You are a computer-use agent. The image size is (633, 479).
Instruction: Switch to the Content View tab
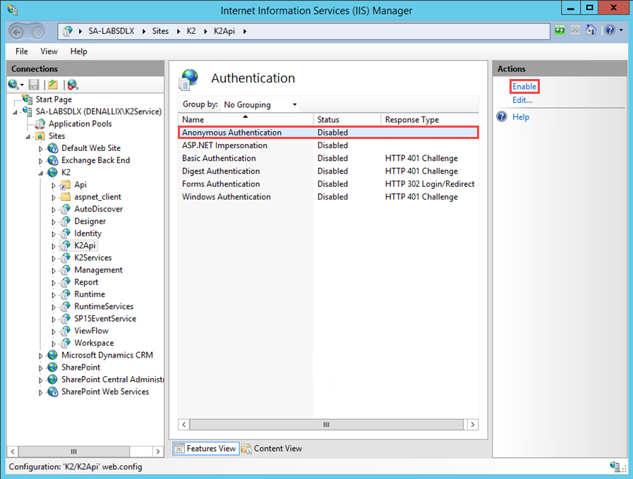click(272, 449)
